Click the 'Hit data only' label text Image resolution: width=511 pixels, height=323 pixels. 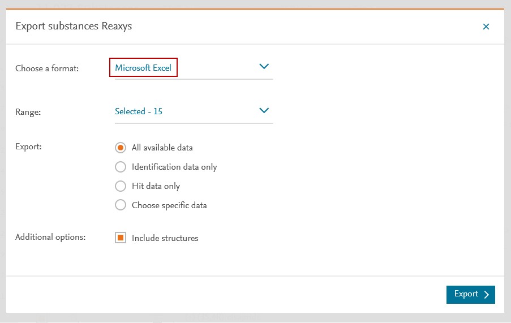156,186
